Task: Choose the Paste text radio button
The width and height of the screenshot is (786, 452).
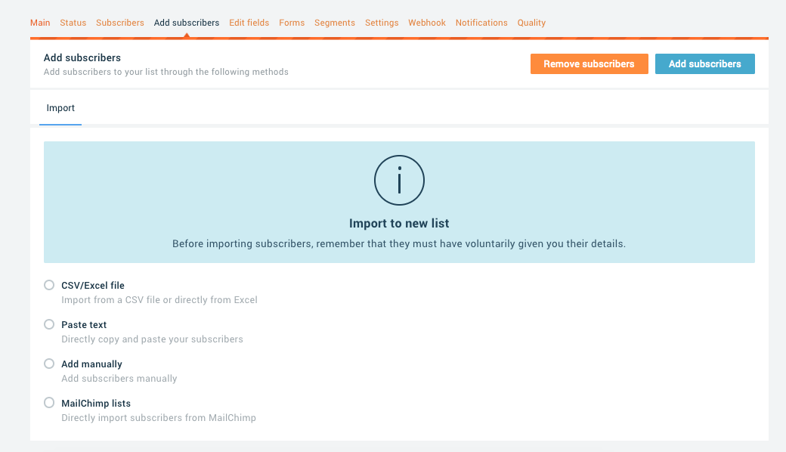Action: tap(49, 324)
